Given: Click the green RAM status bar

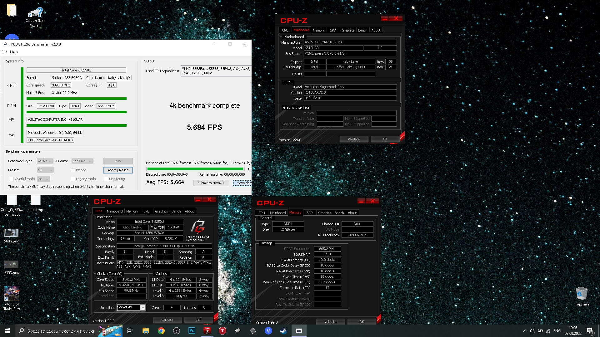Looking at the screenshot, I should 77,112.
